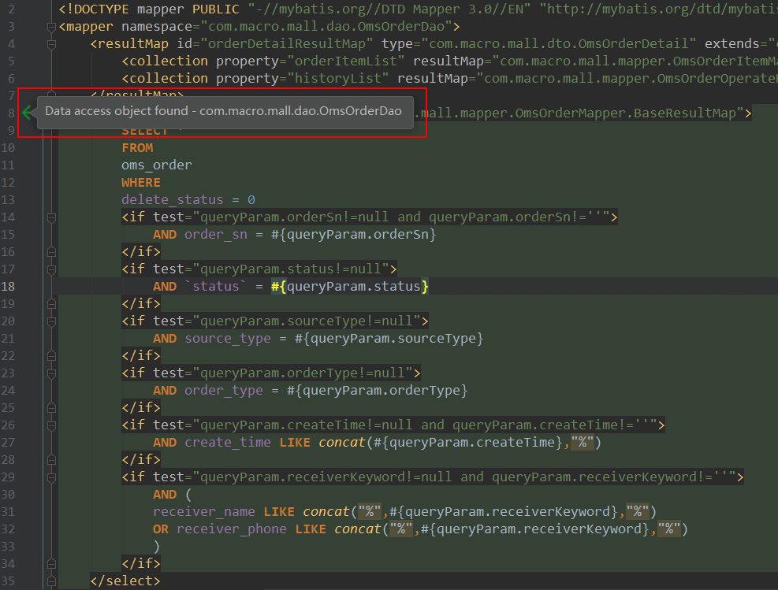Click the #{queryParam.sourceType} parameter

[389, 339]
